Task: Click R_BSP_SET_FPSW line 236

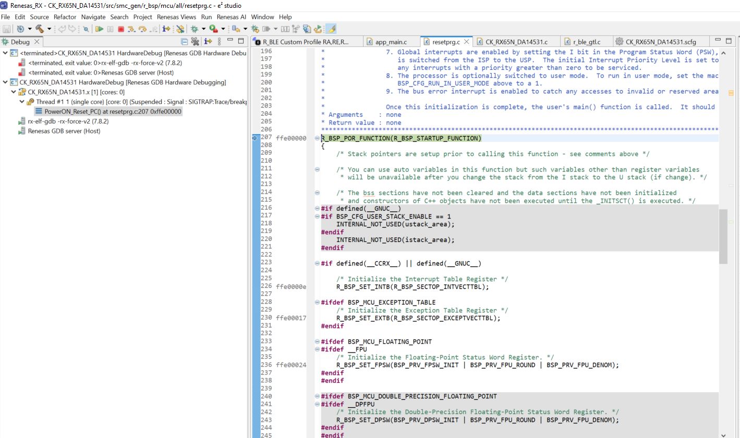Action: tap(477, 365)
